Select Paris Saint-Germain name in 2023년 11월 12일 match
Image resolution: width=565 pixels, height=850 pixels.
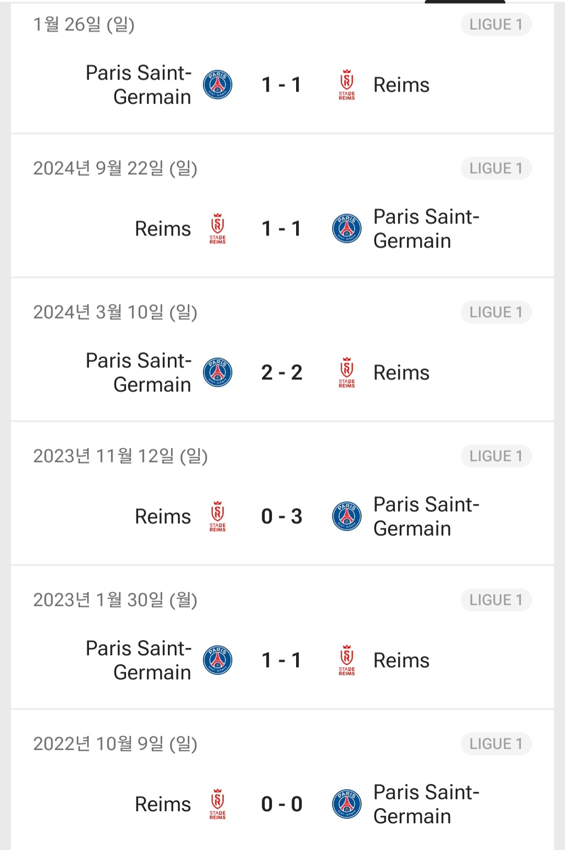pos(426,516)
